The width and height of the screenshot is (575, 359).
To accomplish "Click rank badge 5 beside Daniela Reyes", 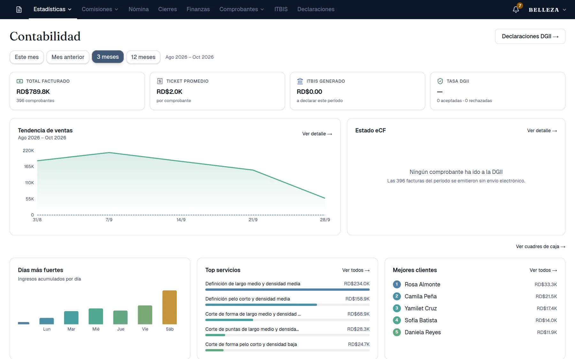I will [x=397, y=332].
